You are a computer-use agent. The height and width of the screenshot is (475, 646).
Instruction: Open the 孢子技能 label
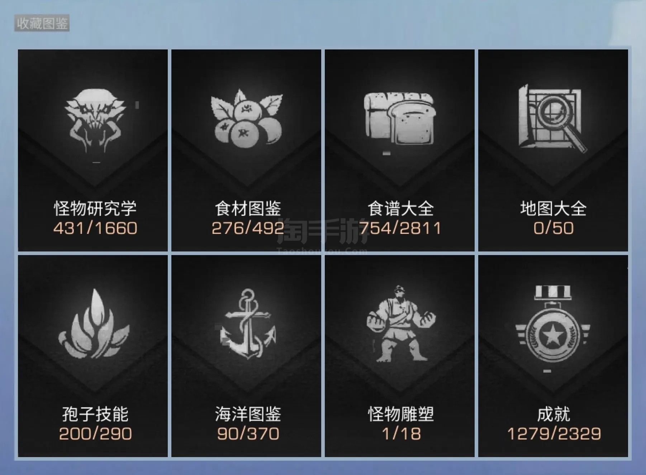point(95,414)
